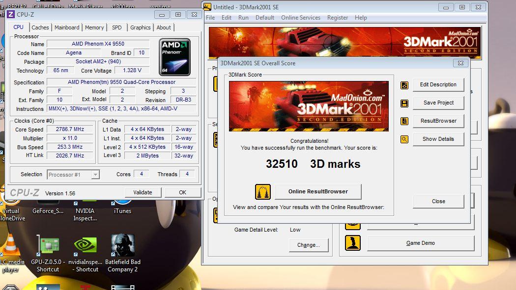
Task: Open the Register menu
Action: coord(338,18)
